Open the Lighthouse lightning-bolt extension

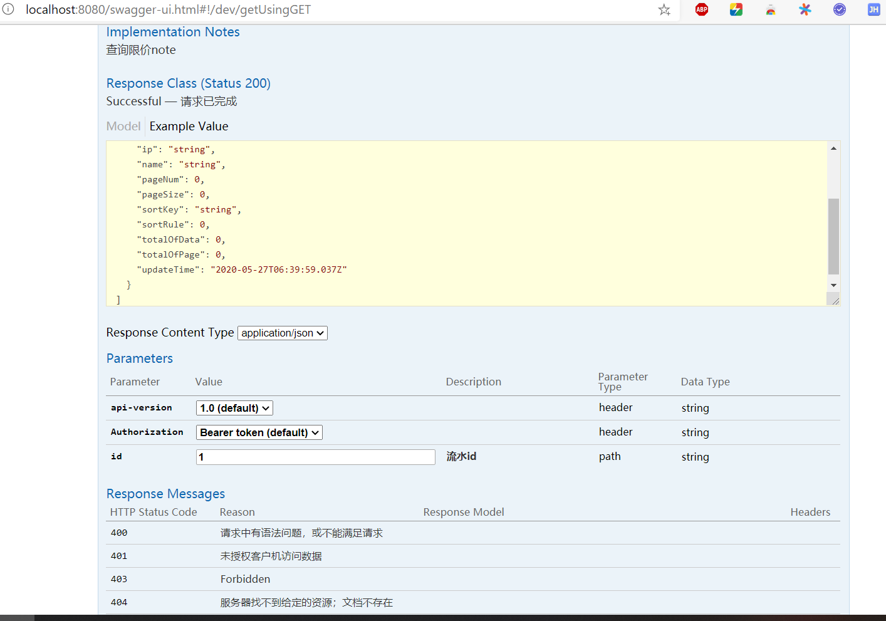pos(736,9)
